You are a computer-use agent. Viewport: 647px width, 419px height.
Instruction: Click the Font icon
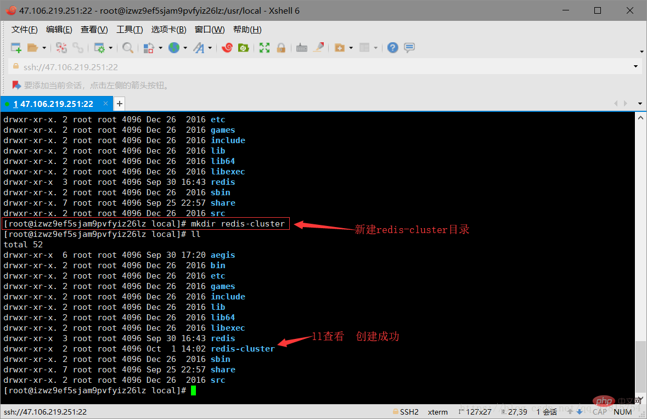(x=199, y=48)
